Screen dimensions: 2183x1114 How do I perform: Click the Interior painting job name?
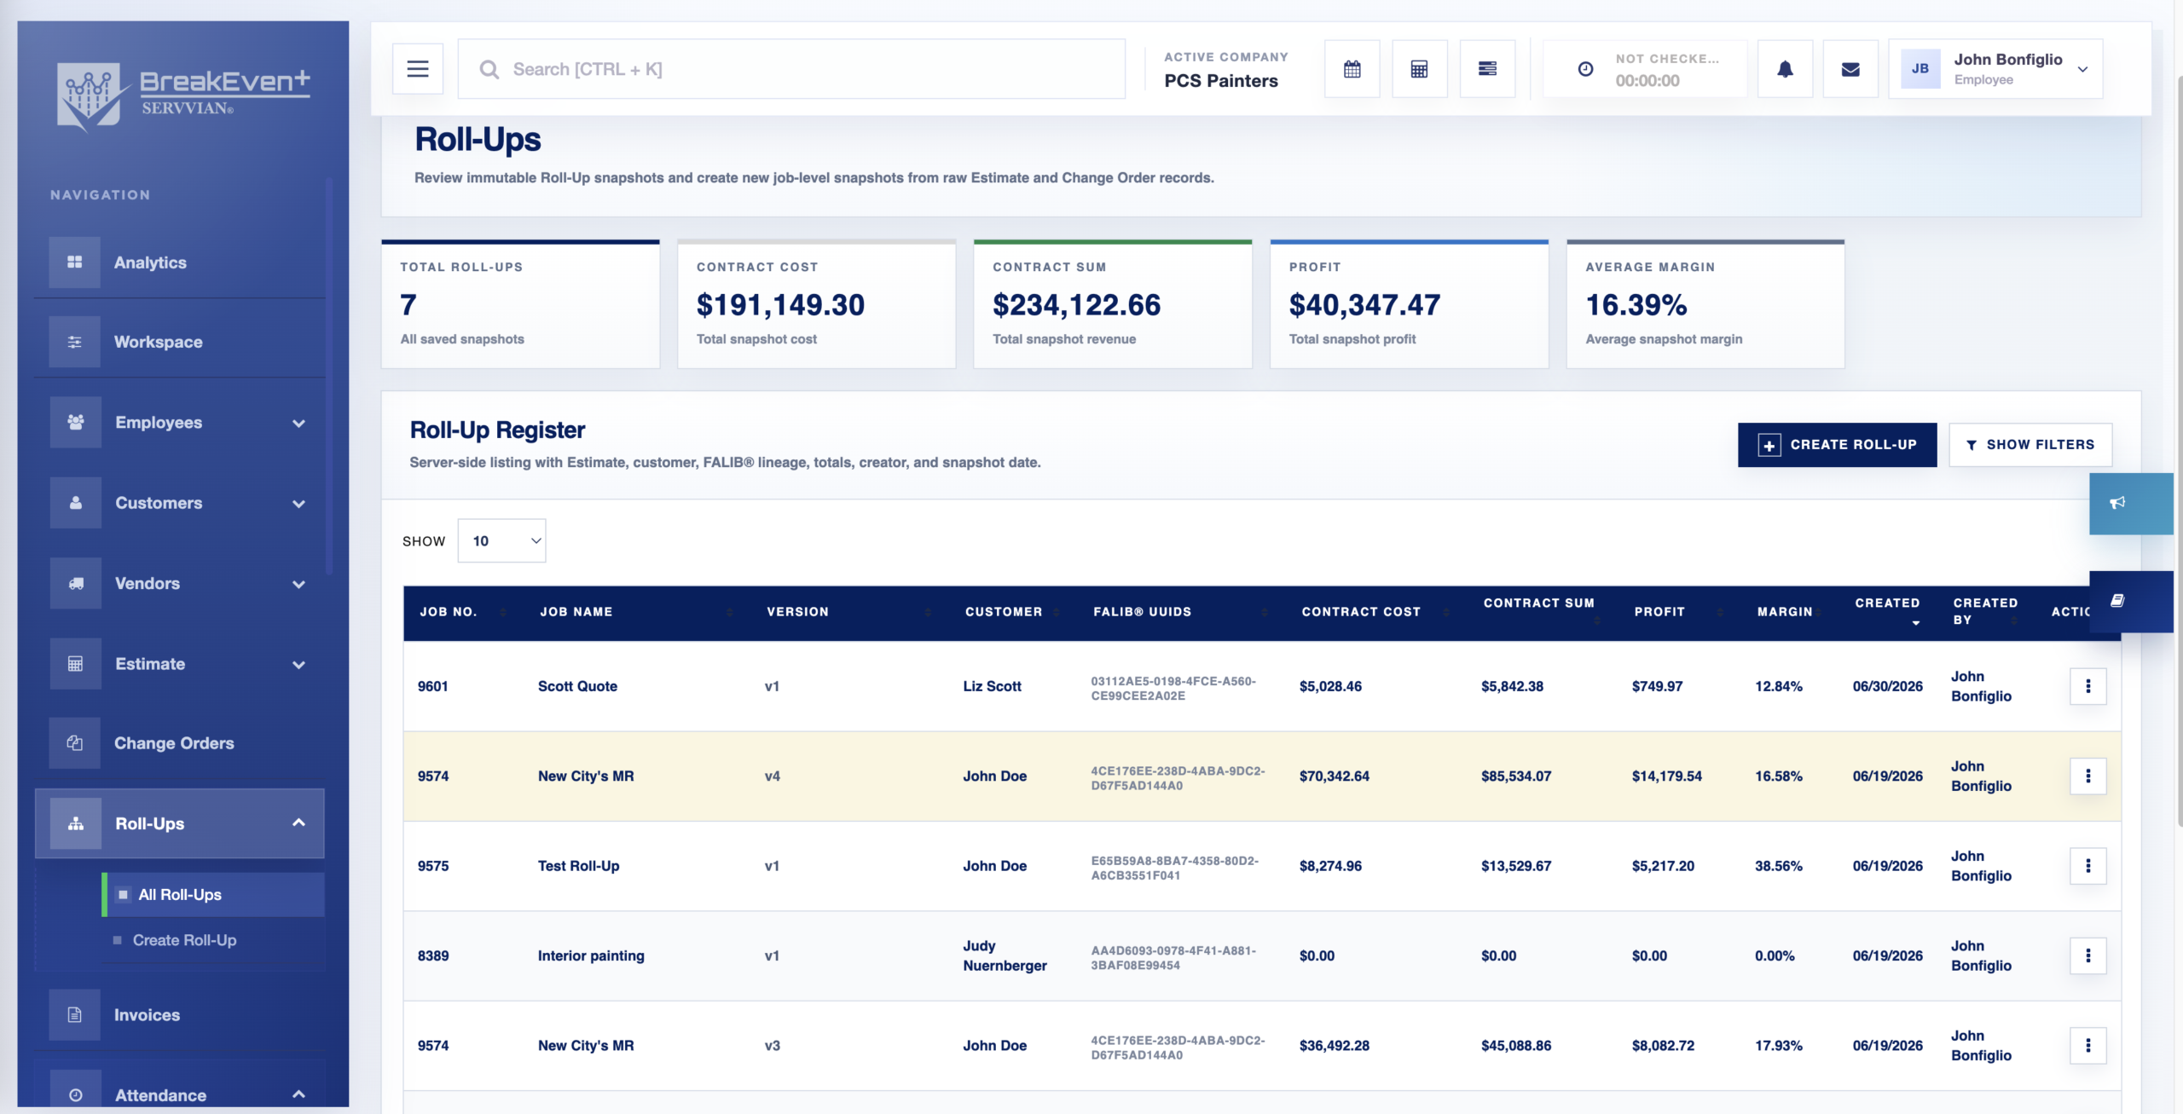(591, 956)
